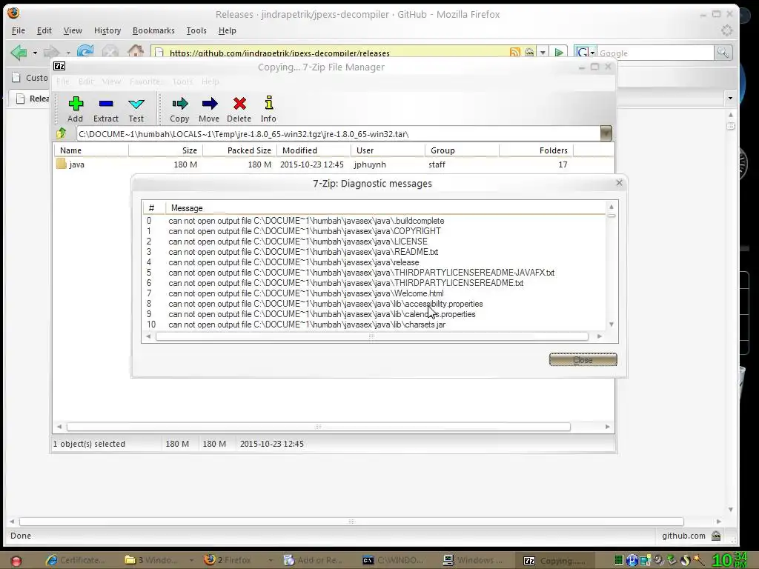This screenshot has height=569, width=759.
Task: Open the Copying 7-Zip taskbar item
Action: point(554,561)
